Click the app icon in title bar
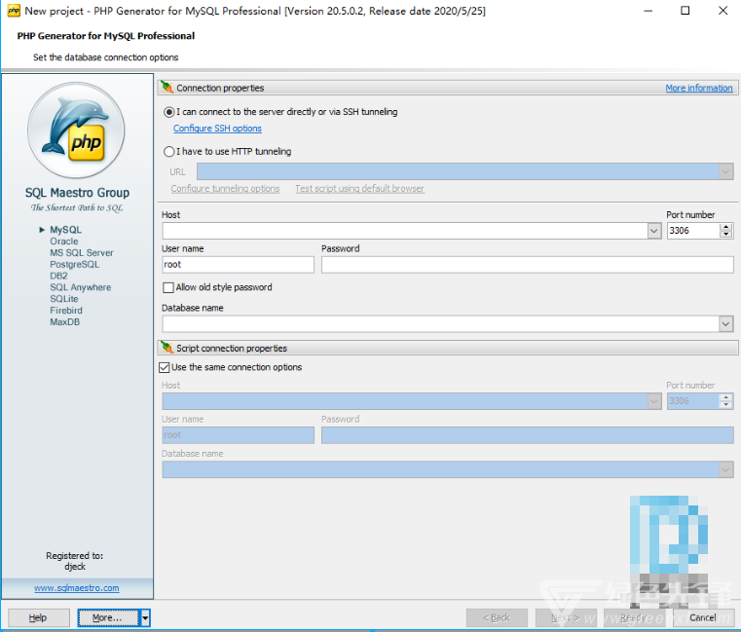The height and width of the screenshot is (632, 741). pos(14,11)
